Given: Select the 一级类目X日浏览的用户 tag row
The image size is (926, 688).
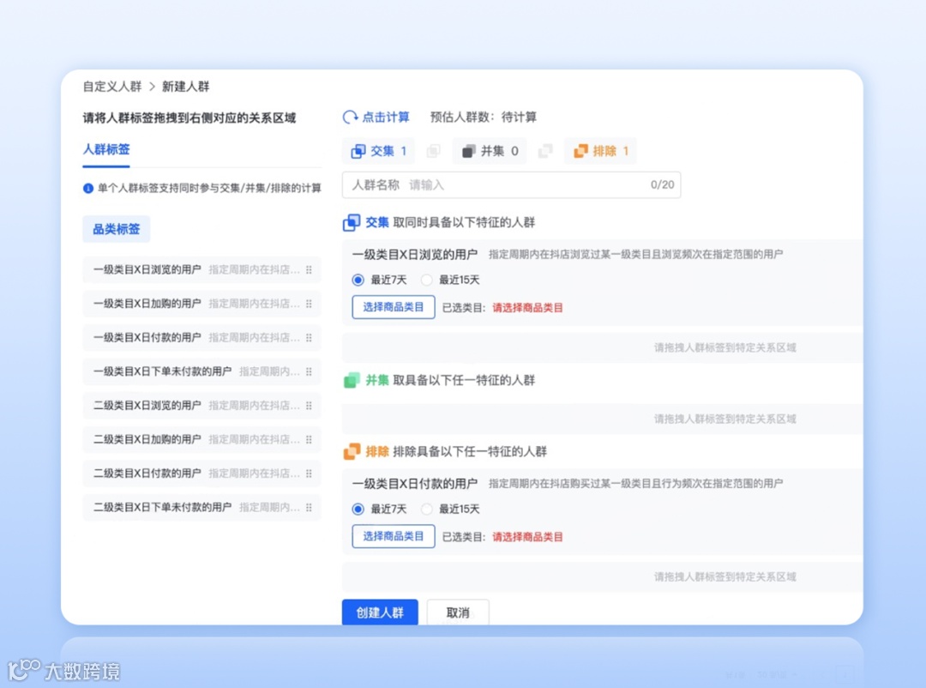Looking at the screenshot, I should point(202,270).
